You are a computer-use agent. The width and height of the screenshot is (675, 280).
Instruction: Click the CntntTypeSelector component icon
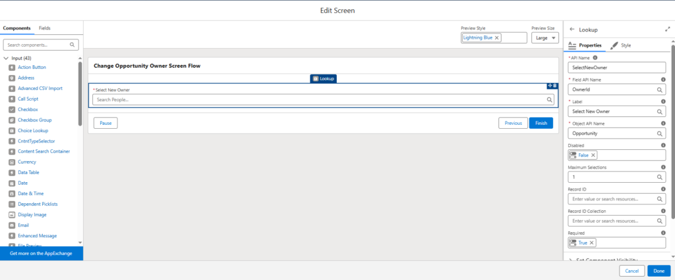[12, 141]
